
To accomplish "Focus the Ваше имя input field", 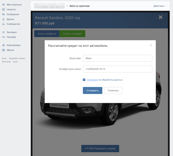I will 118,58.
